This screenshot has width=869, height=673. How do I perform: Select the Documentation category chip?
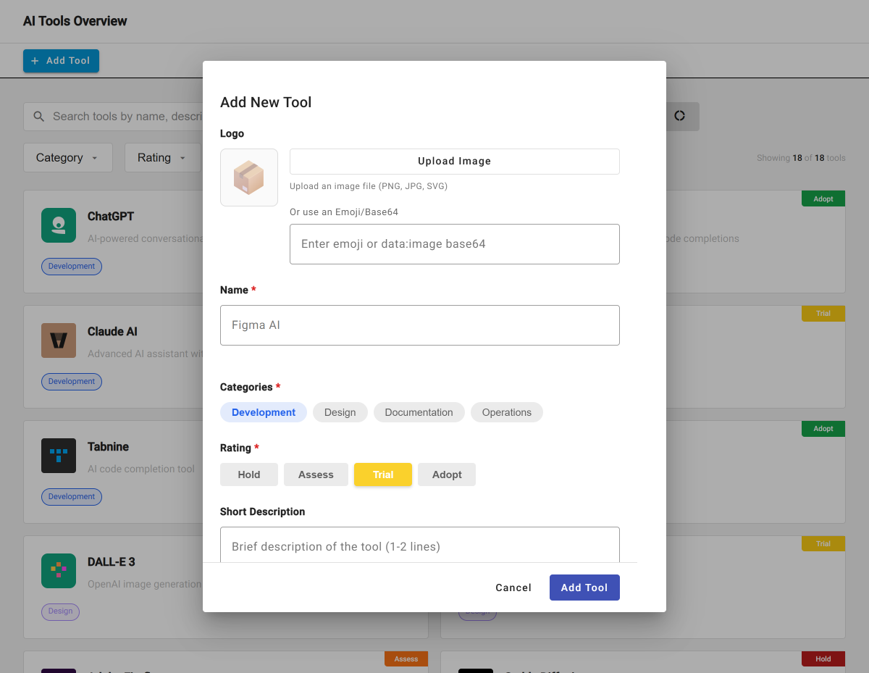click(419, 412)
